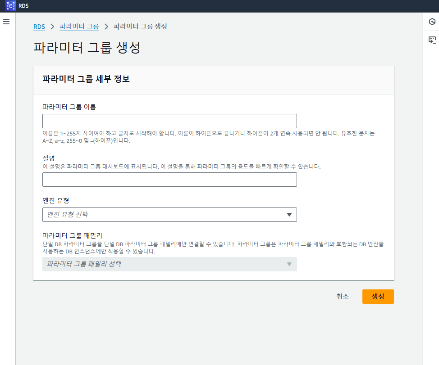Click the orange 생성 button
Viewport: 439px width, 365px height.
pyautogui.click(x=378, y=297)
